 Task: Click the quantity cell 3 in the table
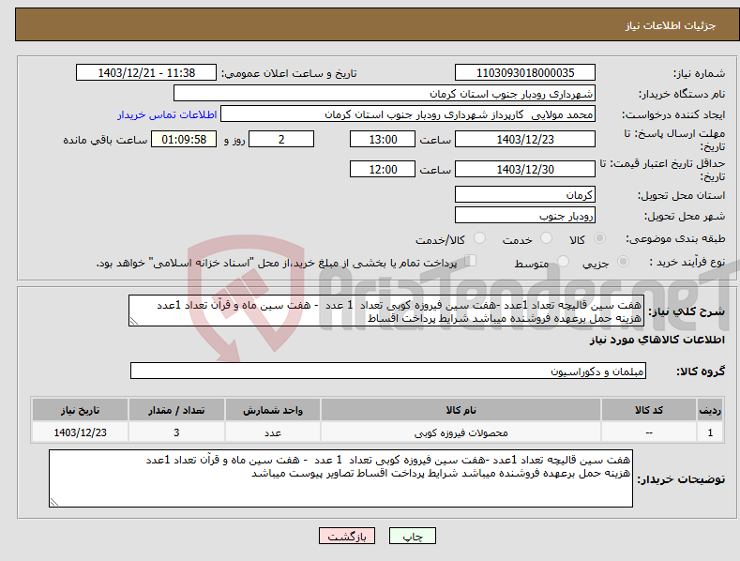tap(176, 432)
